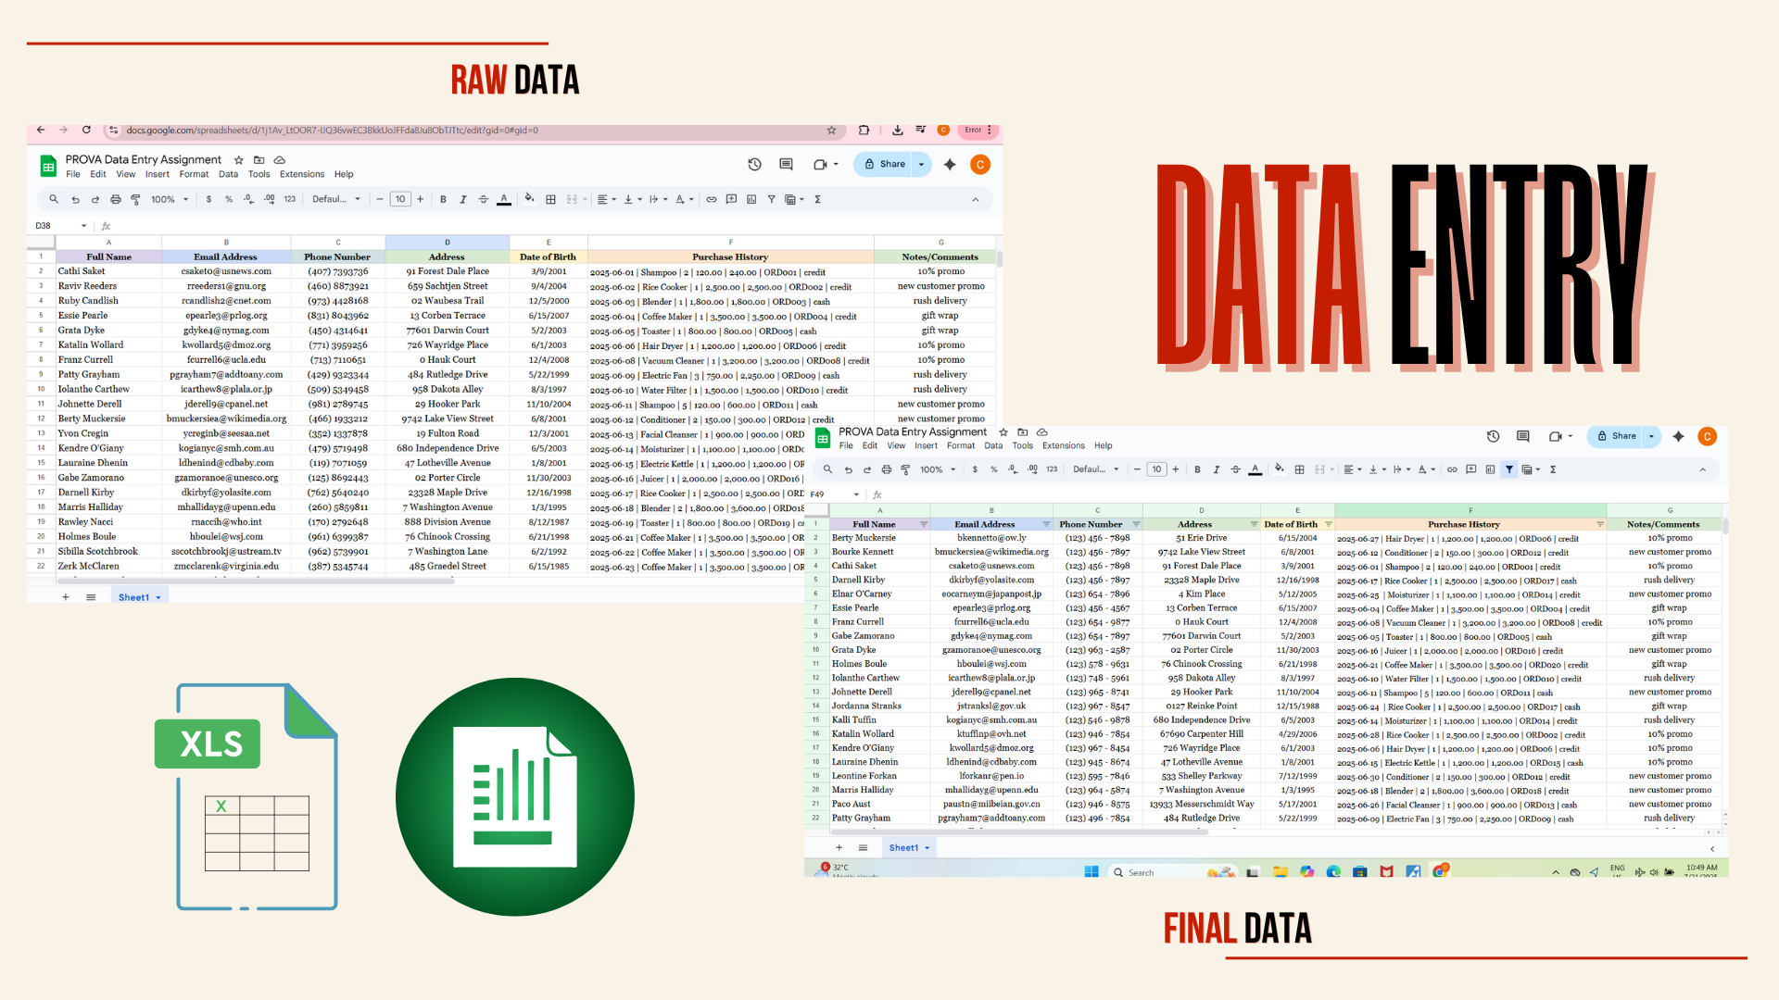1779x1000 pixels.
Task: Open version history in final data window
Action: (1493, 436)
